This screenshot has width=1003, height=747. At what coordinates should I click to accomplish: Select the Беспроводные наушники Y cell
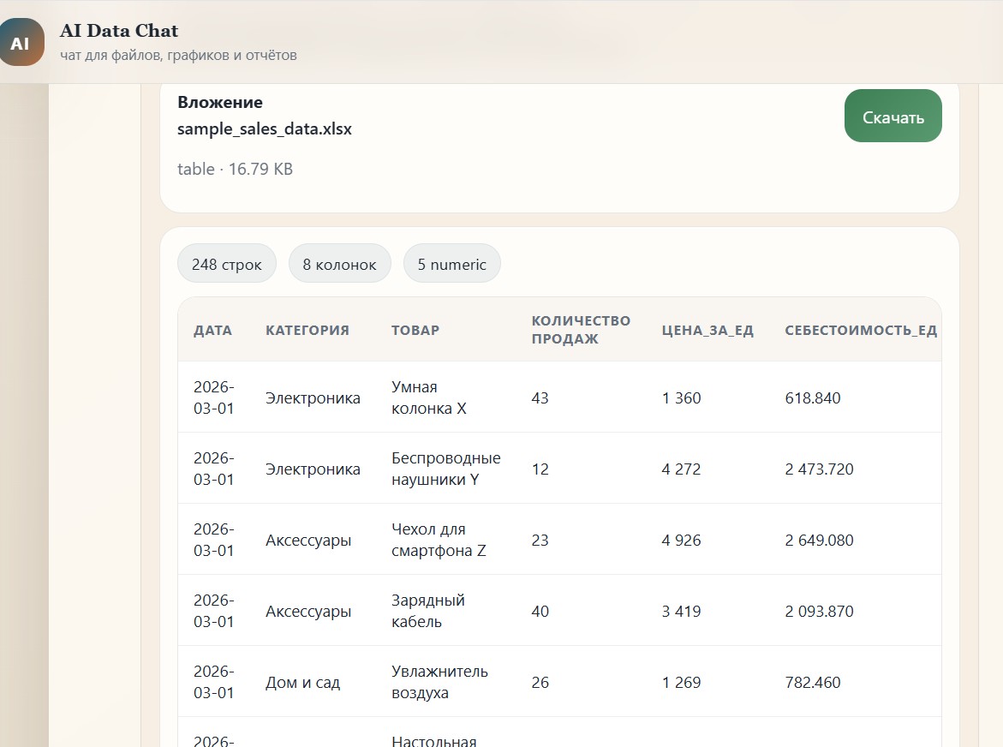coord(446,468)
